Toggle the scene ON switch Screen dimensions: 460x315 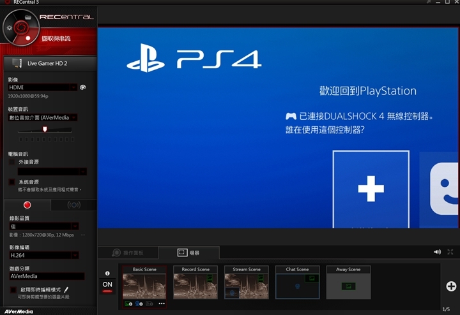[x=107, y=286]
